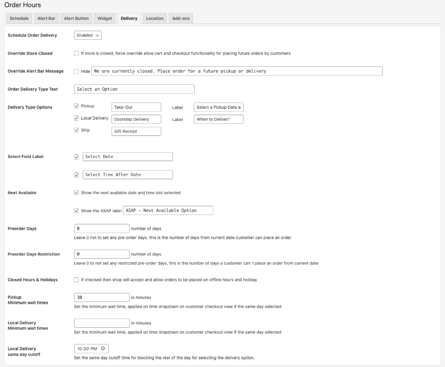
Task: Open the Alert Bar tab
Action: [46, 19]
